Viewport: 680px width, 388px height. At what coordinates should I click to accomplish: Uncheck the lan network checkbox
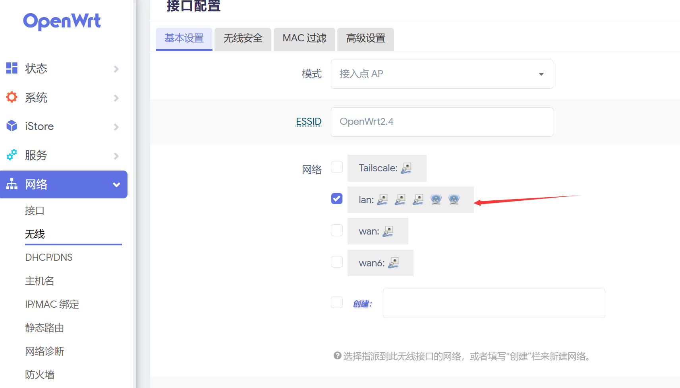point(337,198)
